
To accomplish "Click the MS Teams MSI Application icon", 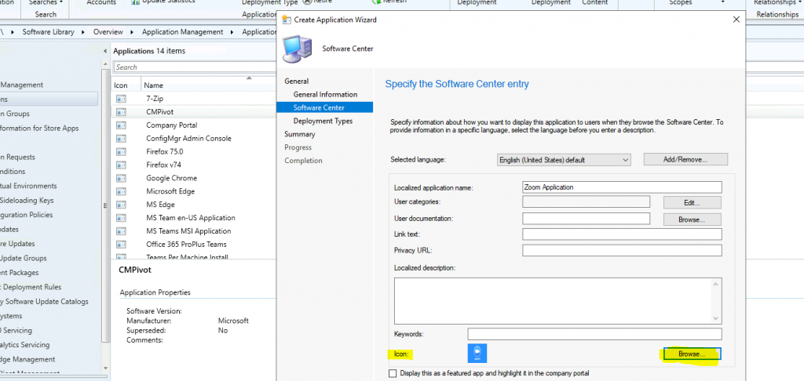I will [x=121, y=231].
